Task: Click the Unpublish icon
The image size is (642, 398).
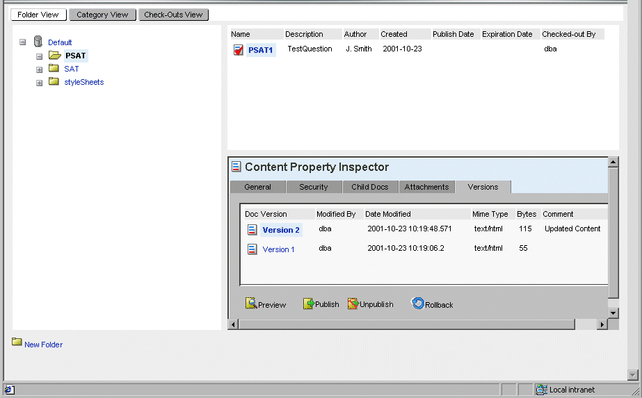Action: [x=353, y=304]
